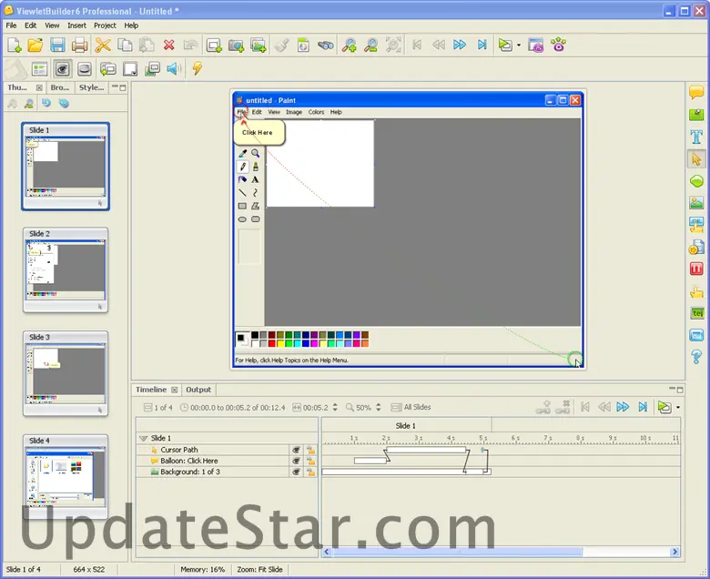Insert an image from the right sidebar
Viewport: 710px width, 579px height.
click(696, 202)
